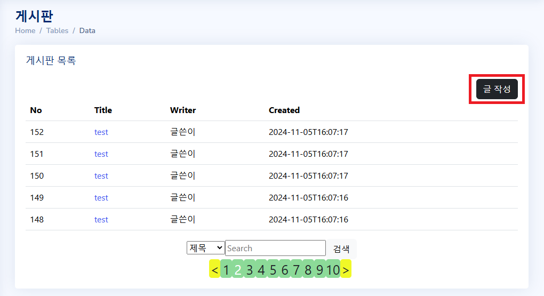Click the 검색 search button
The height and width of the screenshot is (296, 544).
[341, 249]
